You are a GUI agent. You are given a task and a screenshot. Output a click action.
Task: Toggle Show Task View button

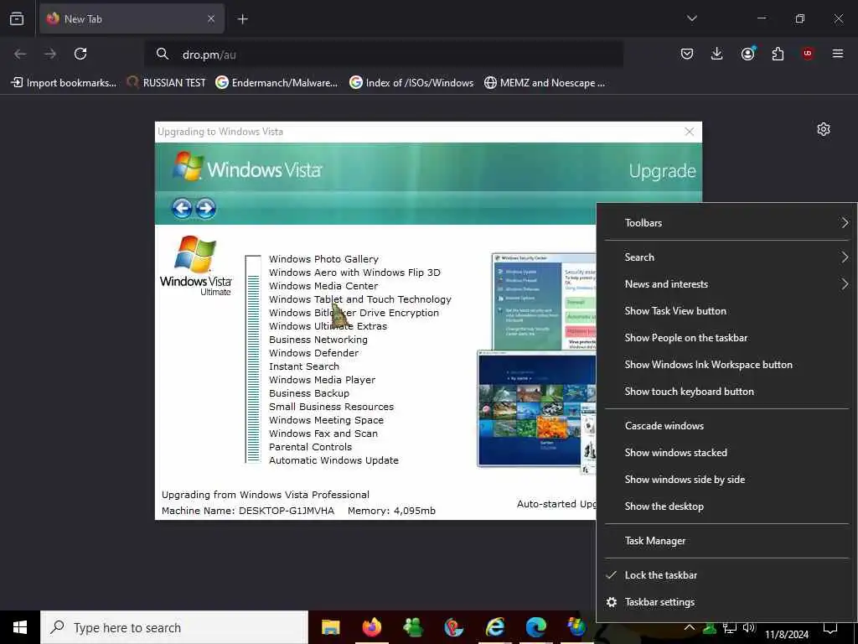(x=726, y=311)
